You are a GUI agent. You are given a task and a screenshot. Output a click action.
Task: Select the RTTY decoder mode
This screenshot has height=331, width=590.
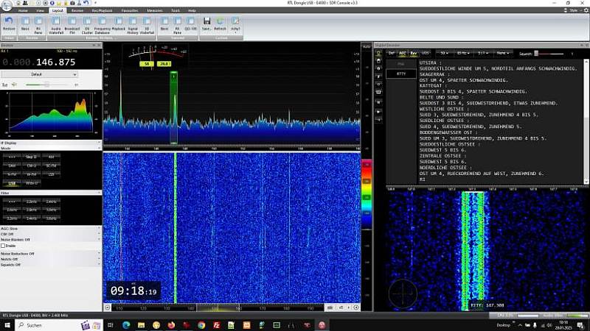click(x=401, y=74)
